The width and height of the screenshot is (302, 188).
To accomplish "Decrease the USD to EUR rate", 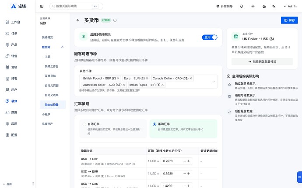I will (x=185, y=174).
